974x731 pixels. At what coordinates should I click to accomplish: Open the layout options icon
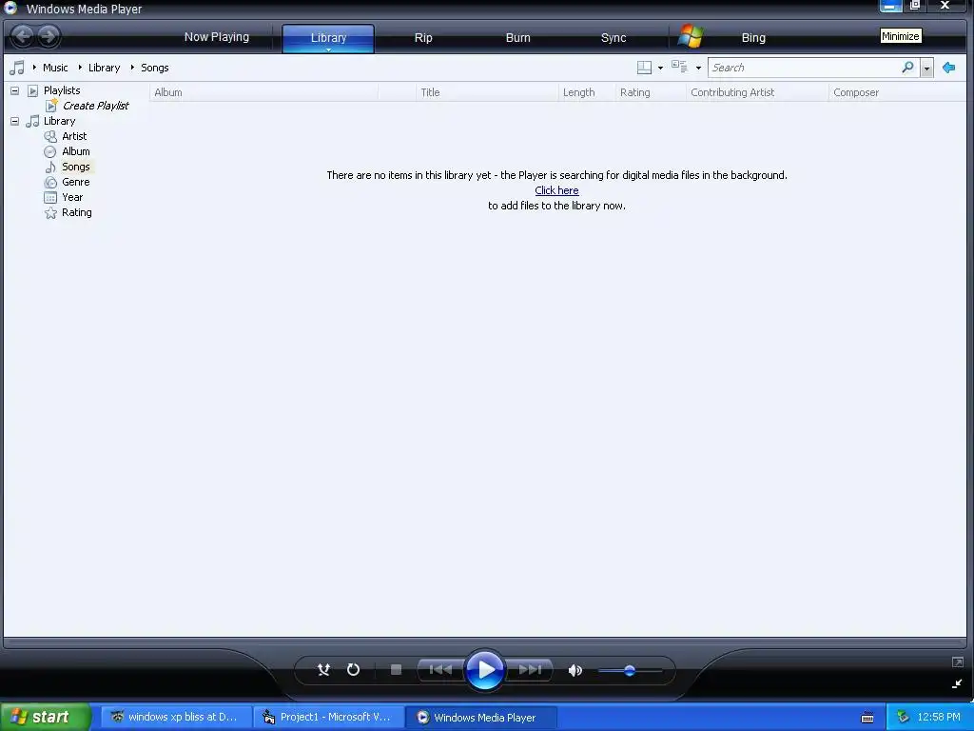(644, 68)
